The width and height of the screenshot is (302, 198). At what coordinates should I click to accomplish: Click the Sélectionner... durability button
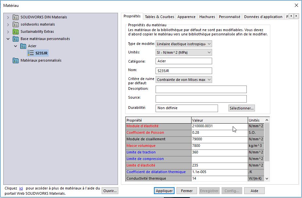(242, 108)
